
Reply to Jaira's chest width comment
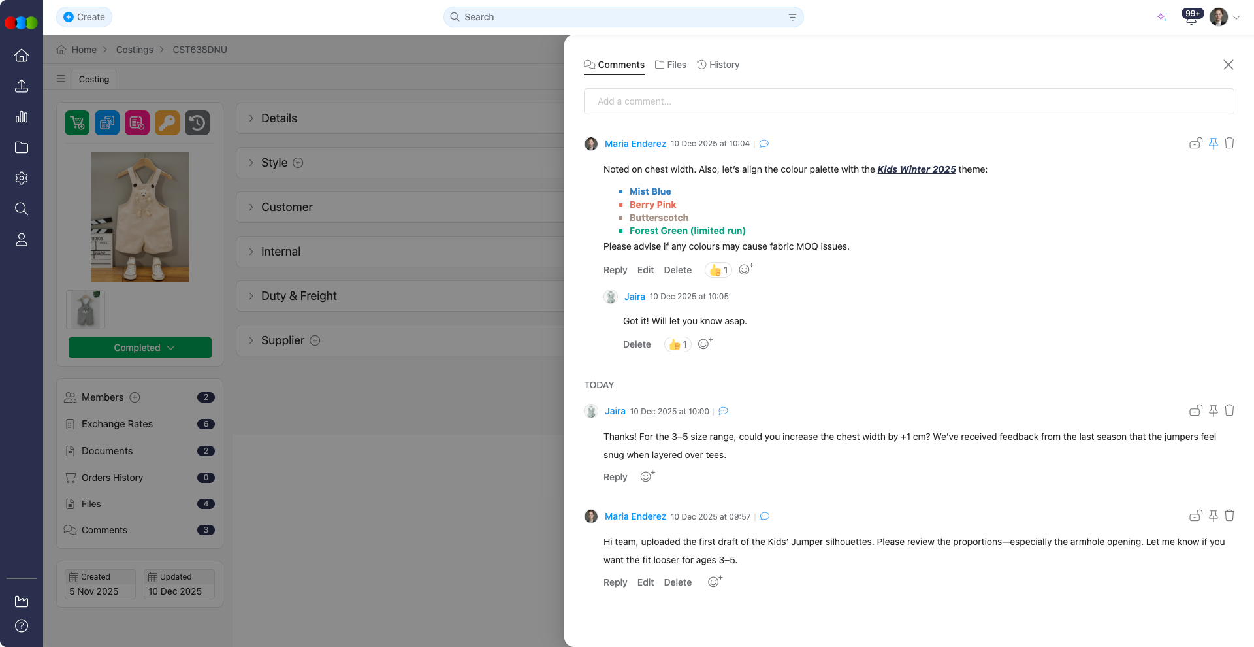615,477
